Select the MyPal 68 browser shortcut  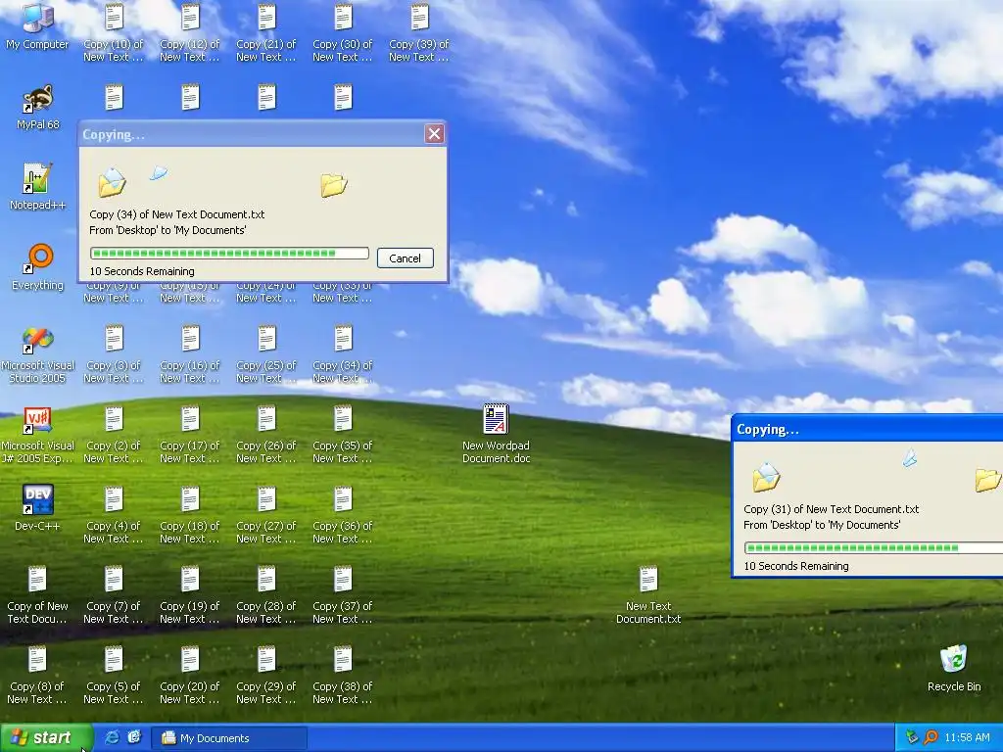37,107
